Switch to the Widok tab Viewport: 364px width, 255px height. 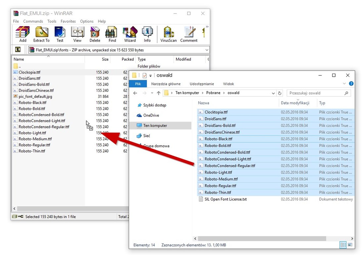(x=228, y=84)
